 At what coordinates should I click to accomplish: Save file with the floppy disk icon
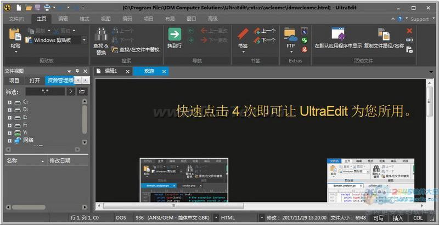click(37, 8)
